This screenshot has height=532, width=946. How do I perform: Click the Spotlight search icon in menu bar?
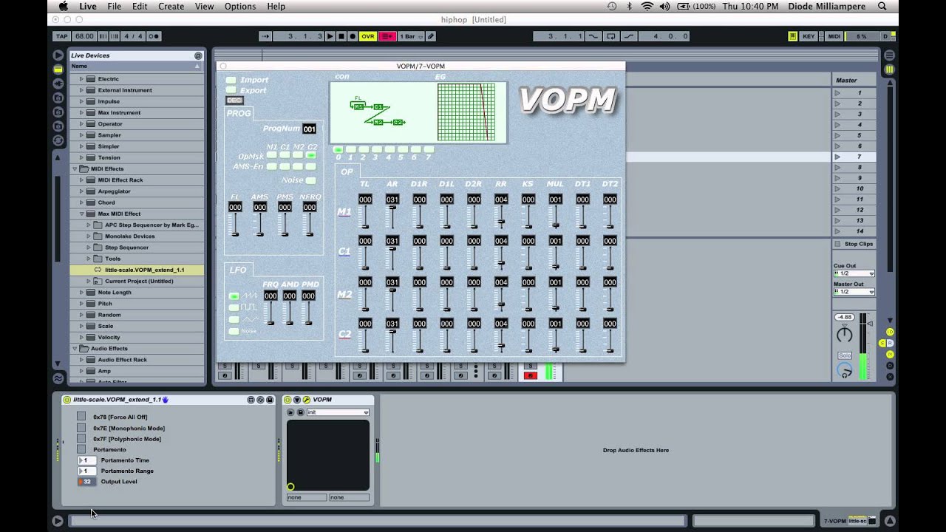pyautogui.click(x=882, y=7)
